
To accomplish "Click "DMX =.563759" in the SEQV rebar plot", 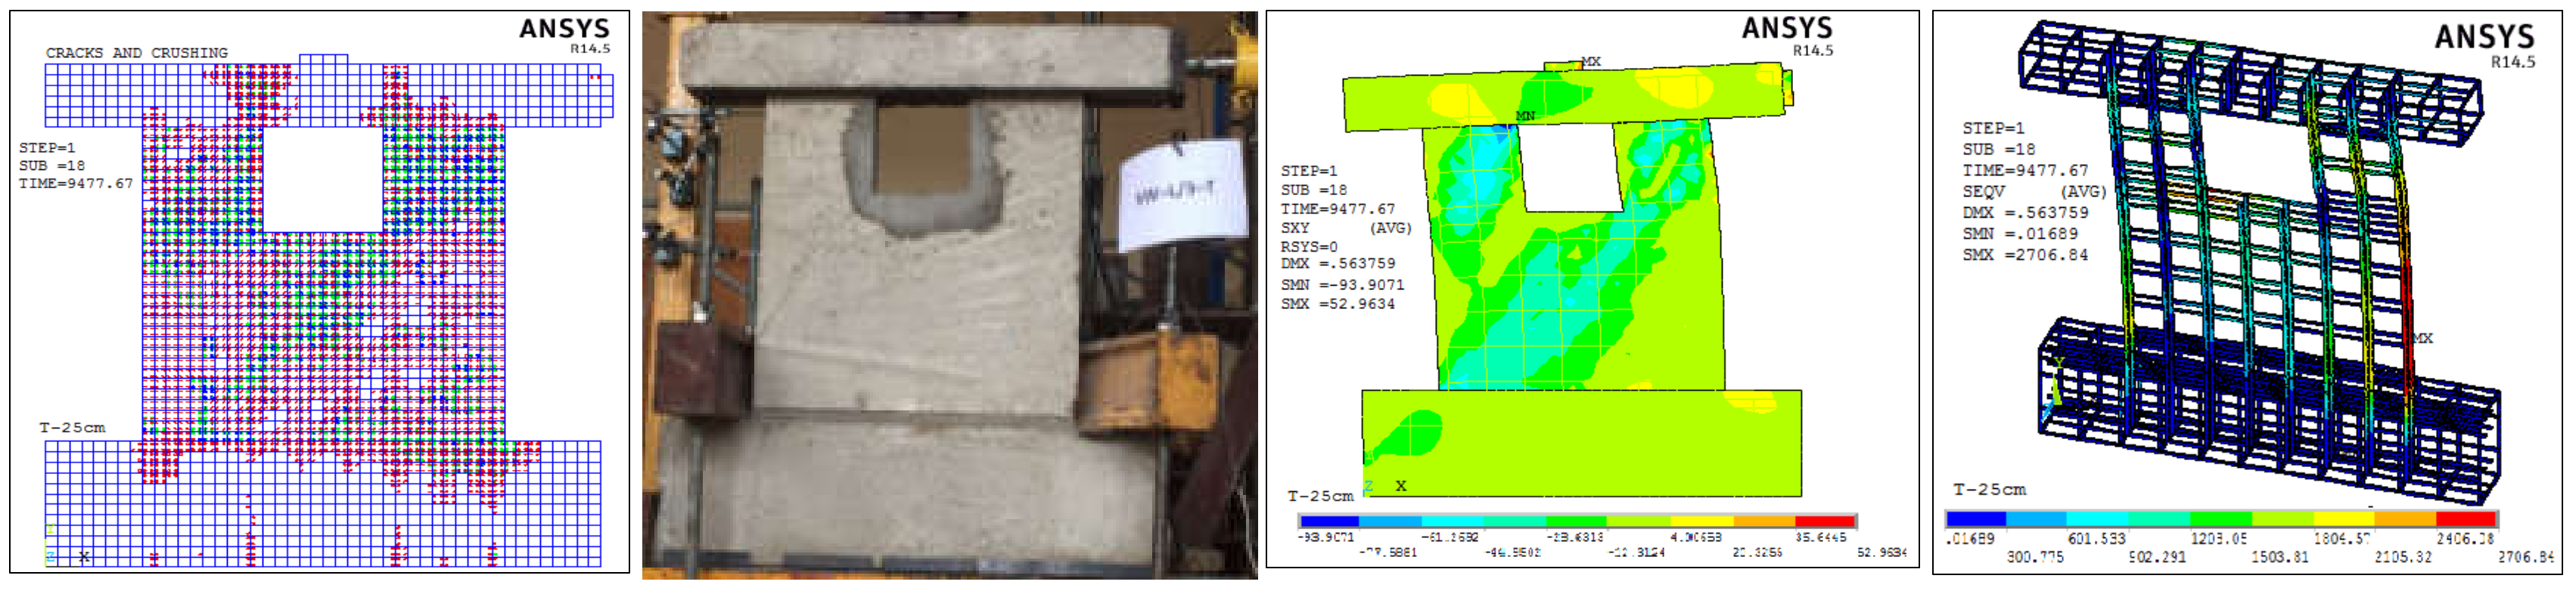I will coord(2025,212).
